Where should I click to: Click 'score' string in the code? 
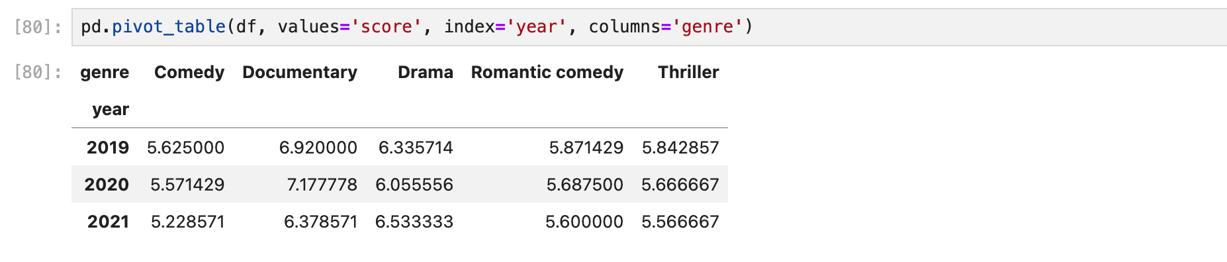click(x=386, y=26)
